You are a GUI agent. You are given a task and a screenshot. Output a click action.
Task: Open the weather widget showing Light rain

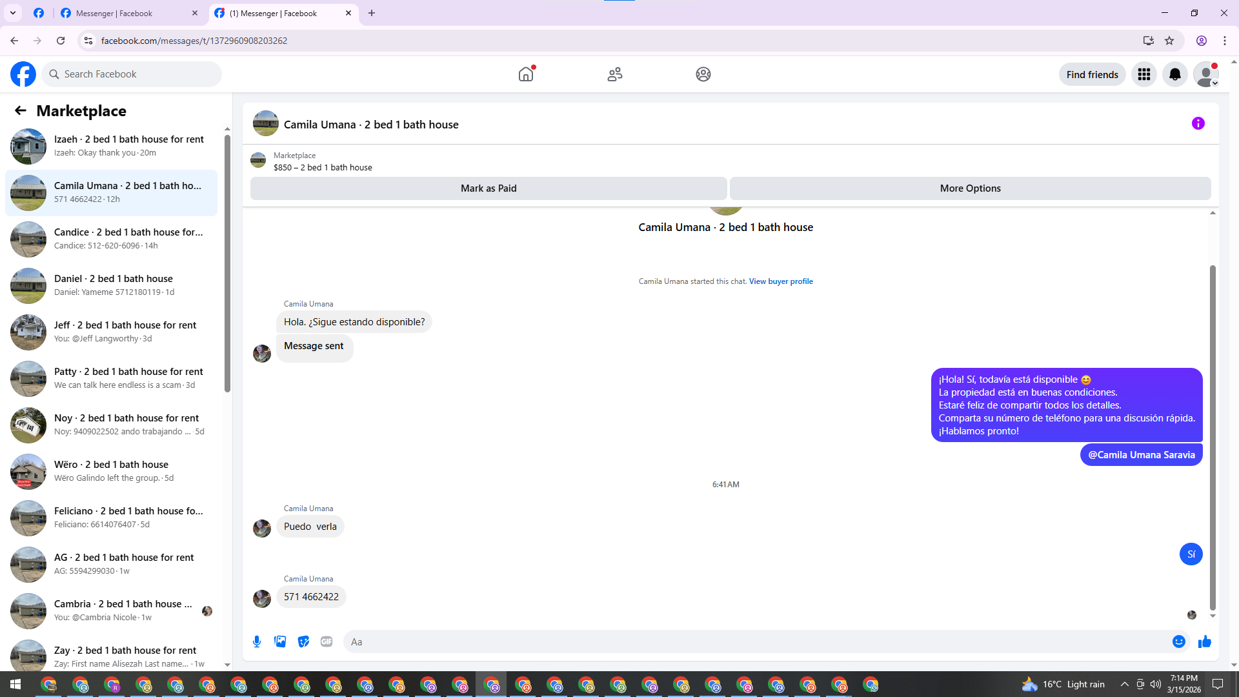point(1063,684)
